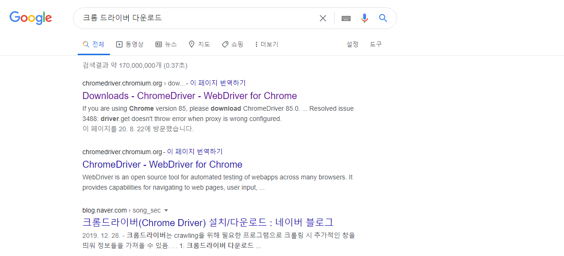Expand the 더보기 menu
The height and width of the screenshot is (256, 564).
coord(267,44)
